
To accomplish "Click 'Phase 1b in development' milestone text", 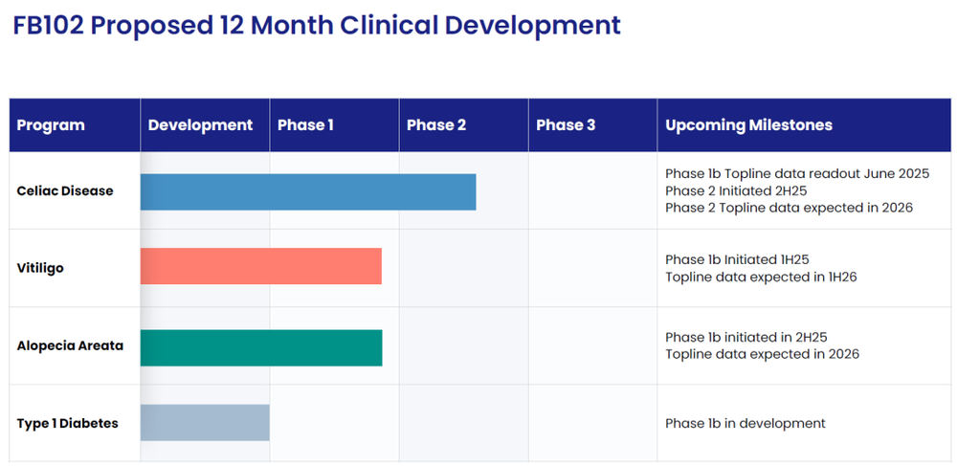I will [746, 423].
